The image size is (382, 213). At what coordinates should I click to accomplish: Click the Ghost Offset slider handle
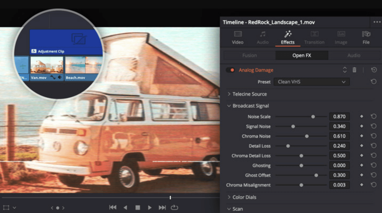(x=316, y=175)
